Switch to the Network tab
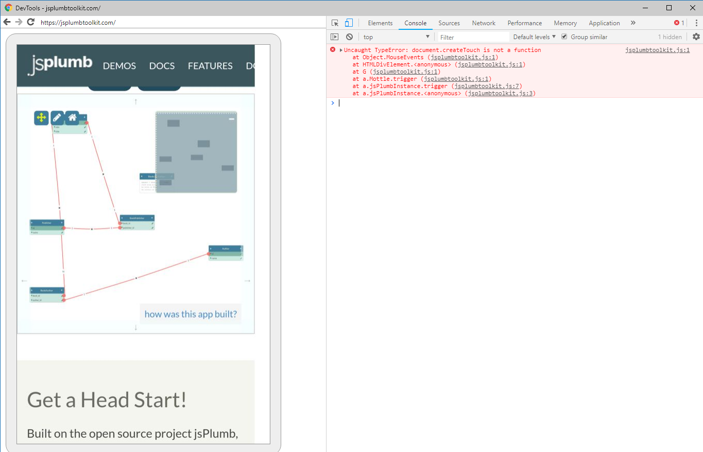This screenshot has width=703, height=452. [x=483, y=23]
